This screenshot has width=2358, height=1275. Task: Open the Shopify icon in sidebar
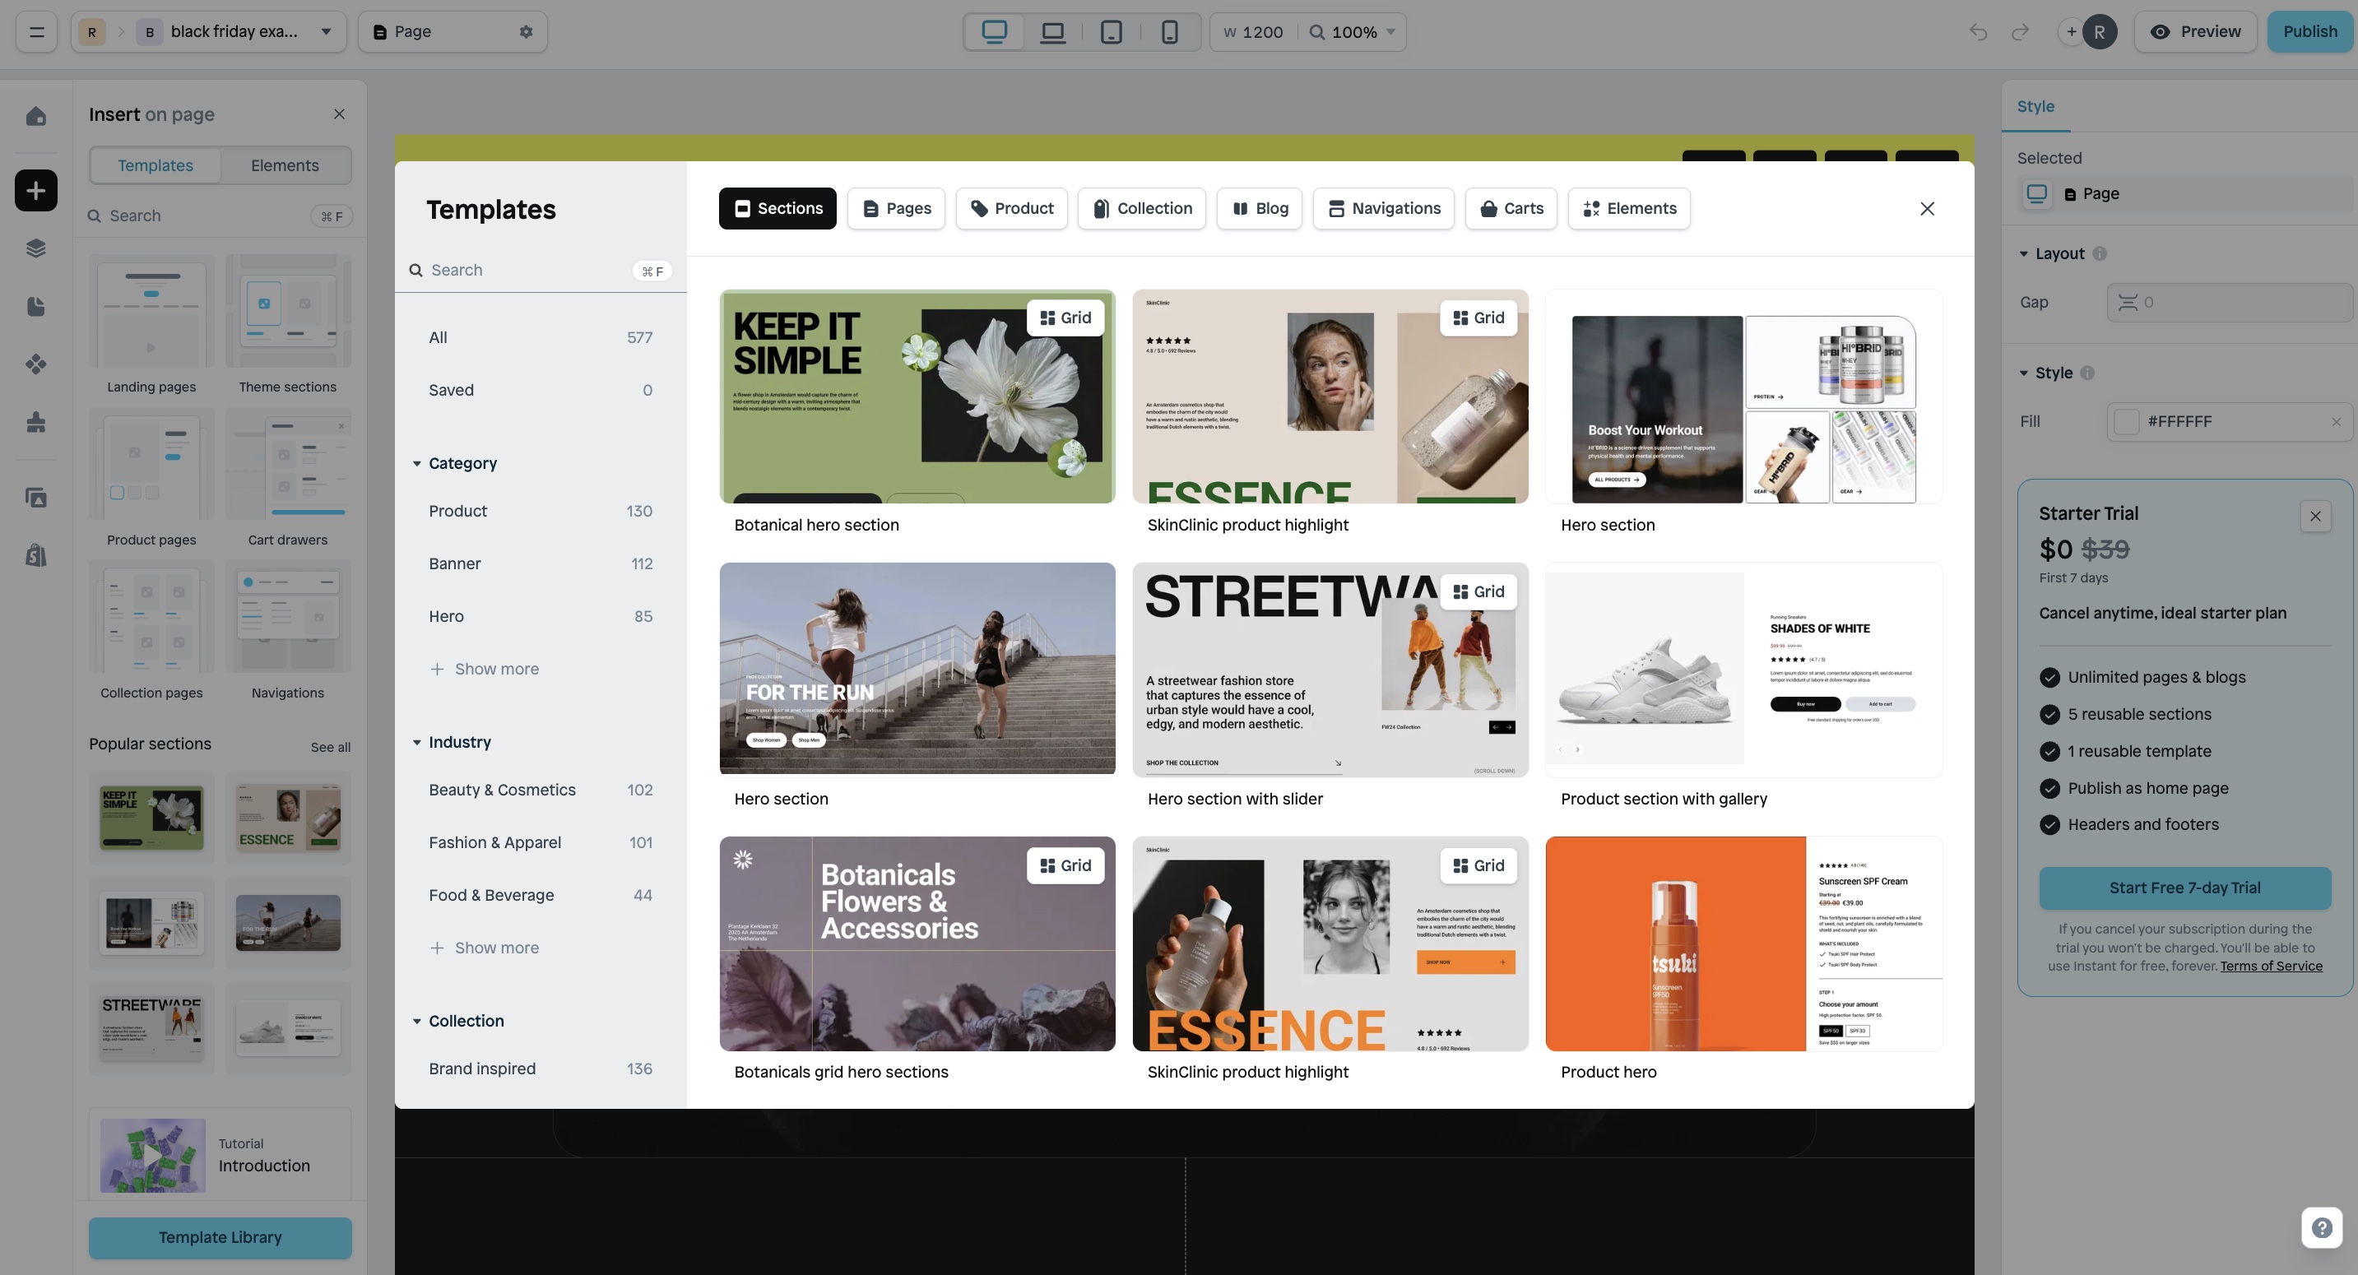click(35, 554)
